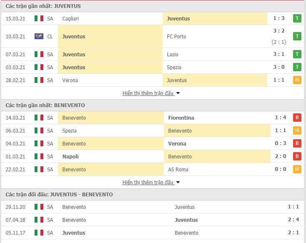Click the green T badge for Lazio match

point(297,54)
